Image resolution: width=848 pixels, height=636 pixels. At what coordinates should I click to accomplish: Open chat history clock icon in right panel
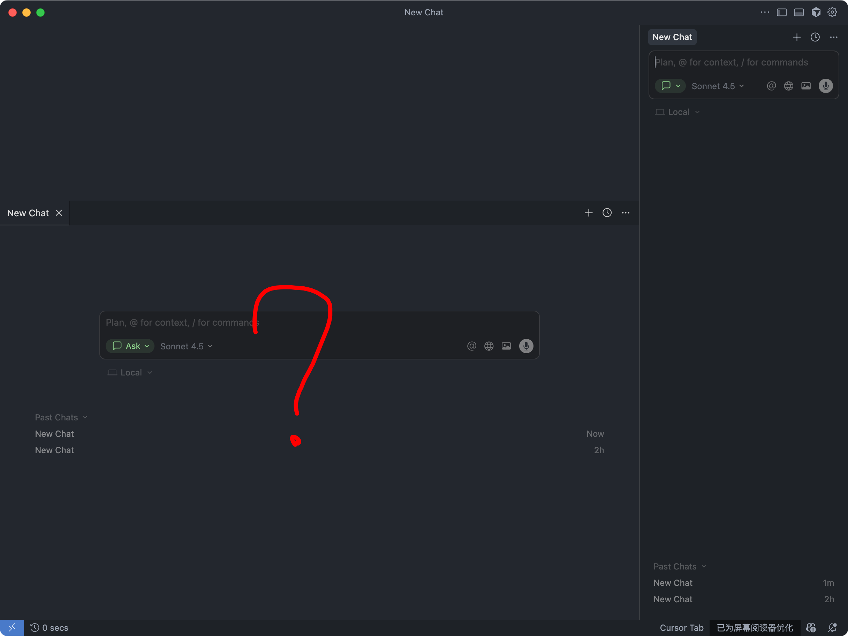click(x=815, y=37)
